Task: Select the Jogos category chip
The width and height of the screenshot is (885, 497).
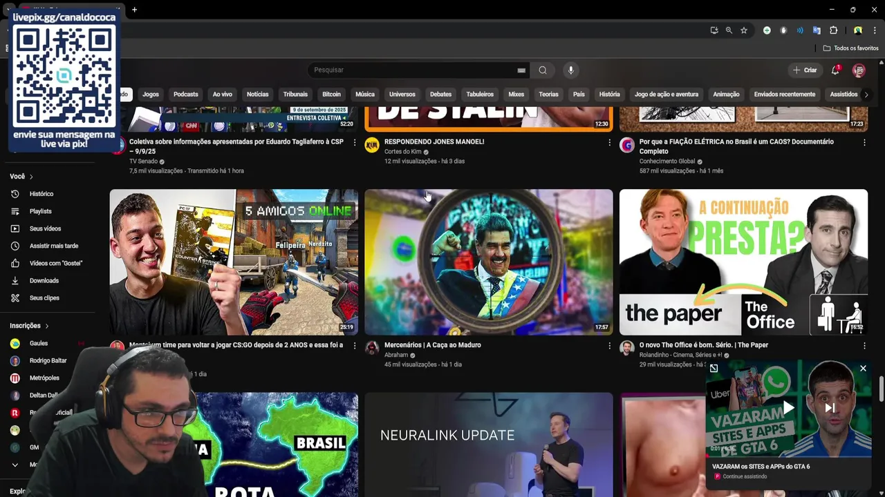Action: pyautogui.click(x=151, y=95)
